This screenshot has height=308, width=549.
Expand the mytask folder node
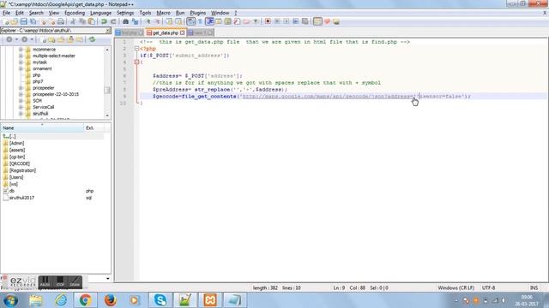[x=21, y=62]
